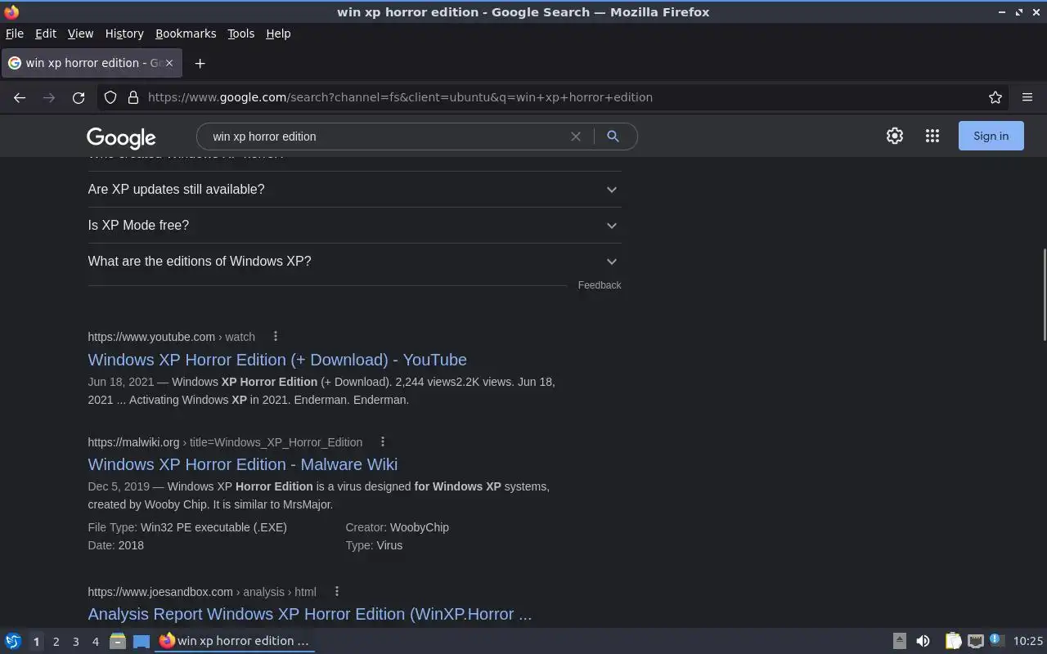This screenshot has width=1047, height=654.
Task: Switch to workspace 3 in the taskbar
Action: click(76, 642)
